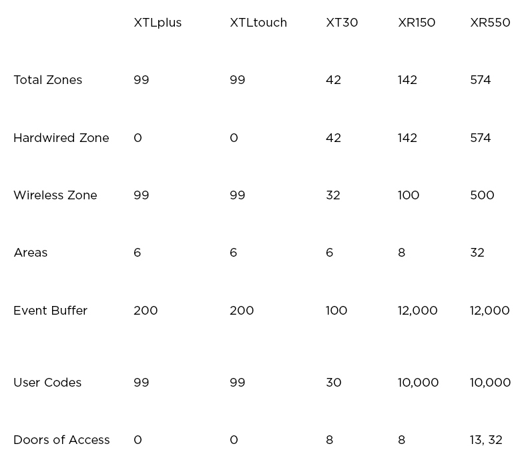Image resolution: width=528 pixels, height=472 pixels.
Task: Select the XR550 User Codes value 10,000
Action: [490, 383]
